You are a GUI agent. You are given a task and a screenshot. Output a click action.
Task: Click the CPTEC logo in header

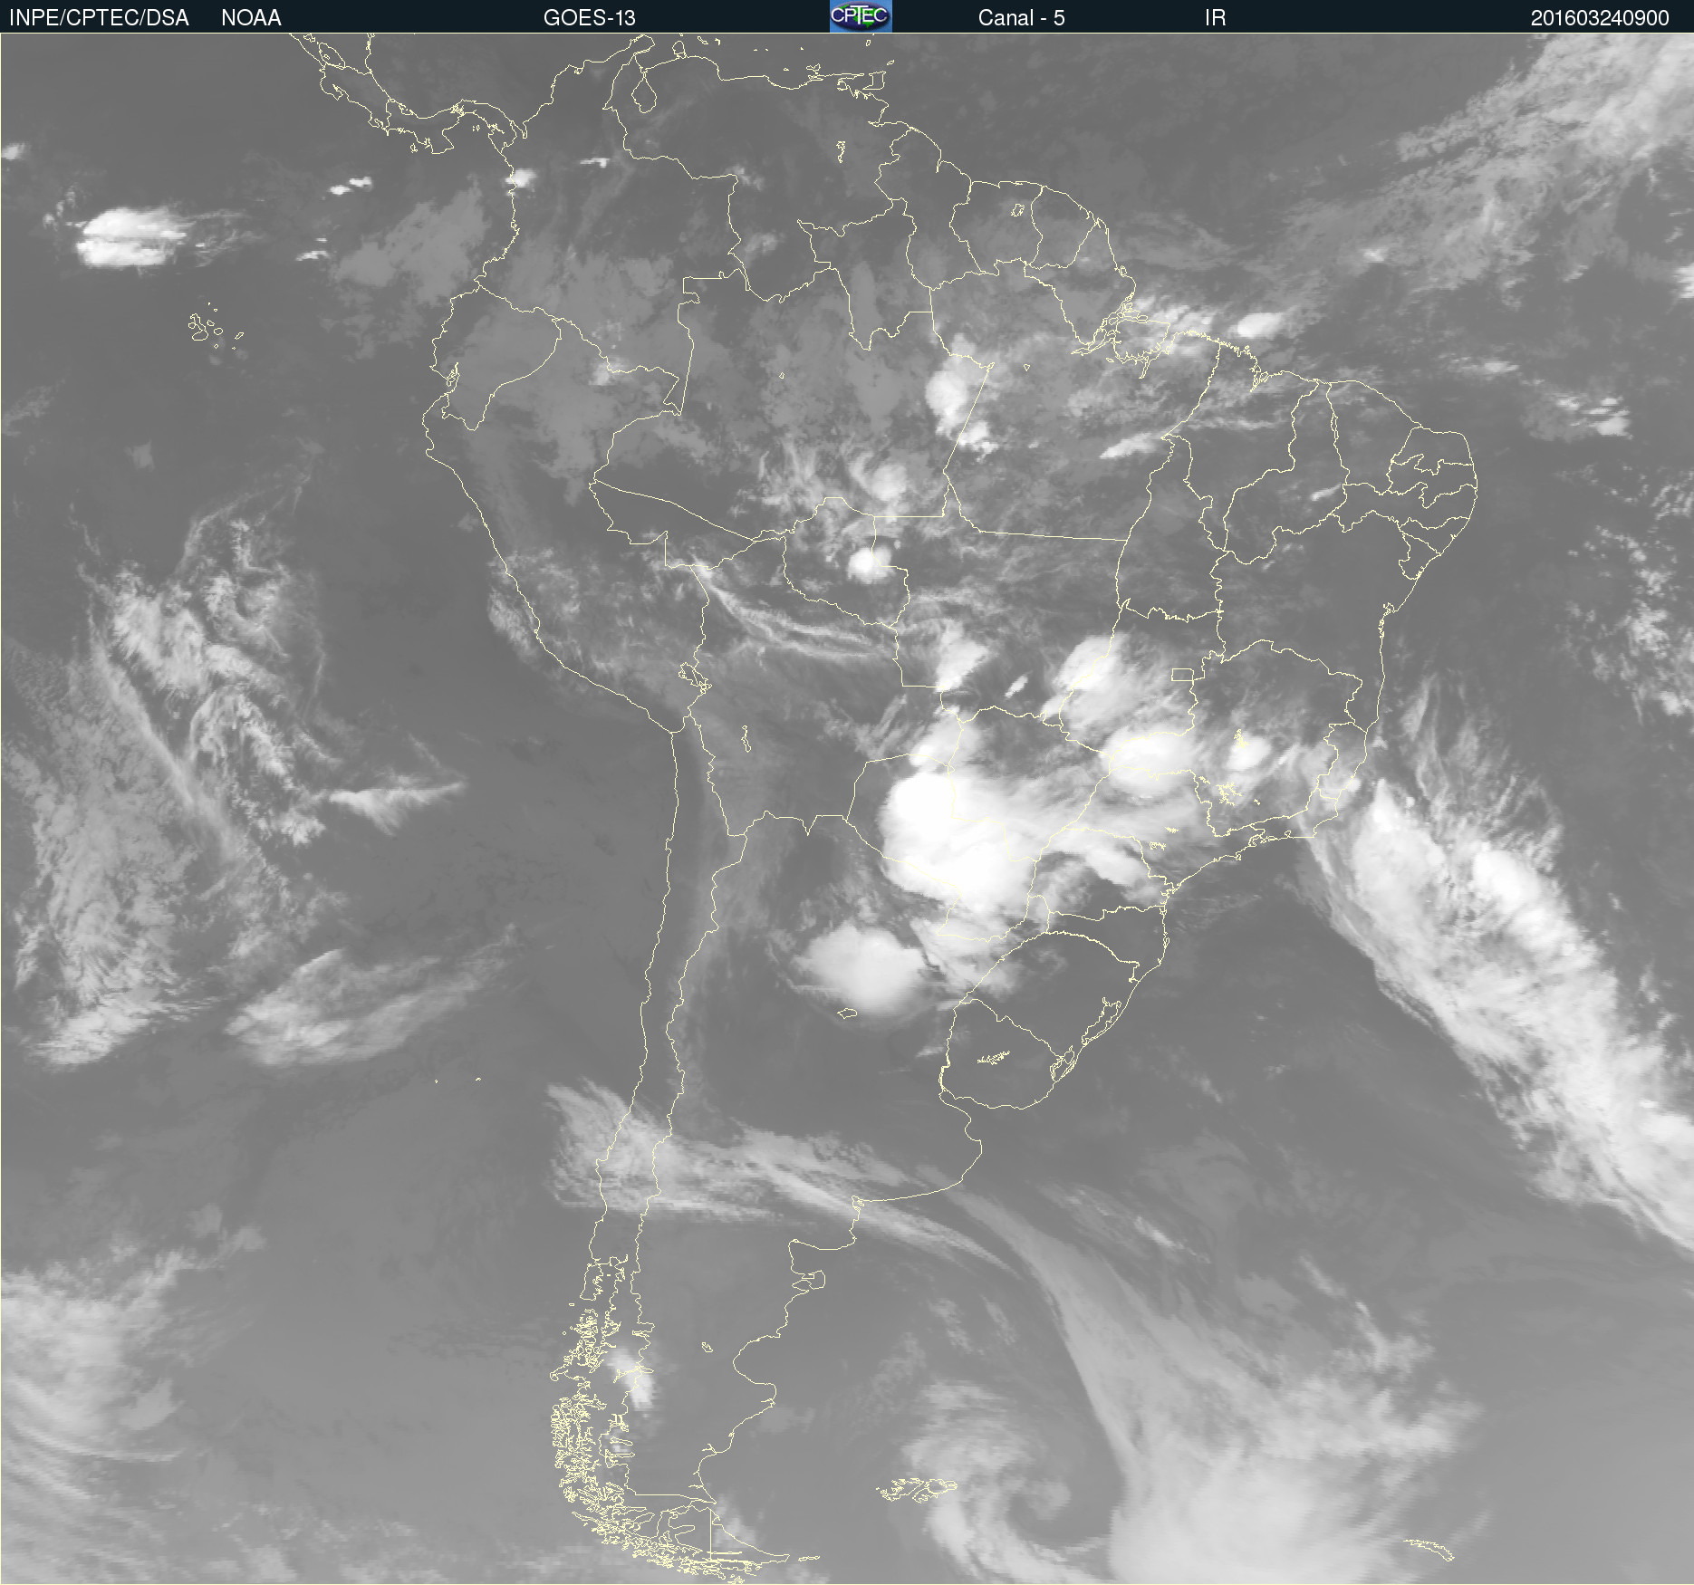(861, 16)
